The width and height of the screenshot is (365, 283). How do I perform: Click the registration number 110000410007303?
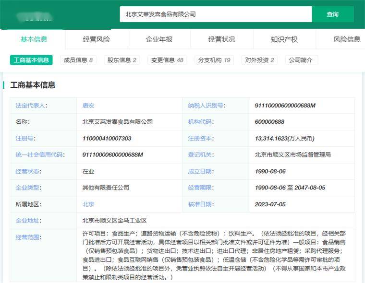[107, 138]
